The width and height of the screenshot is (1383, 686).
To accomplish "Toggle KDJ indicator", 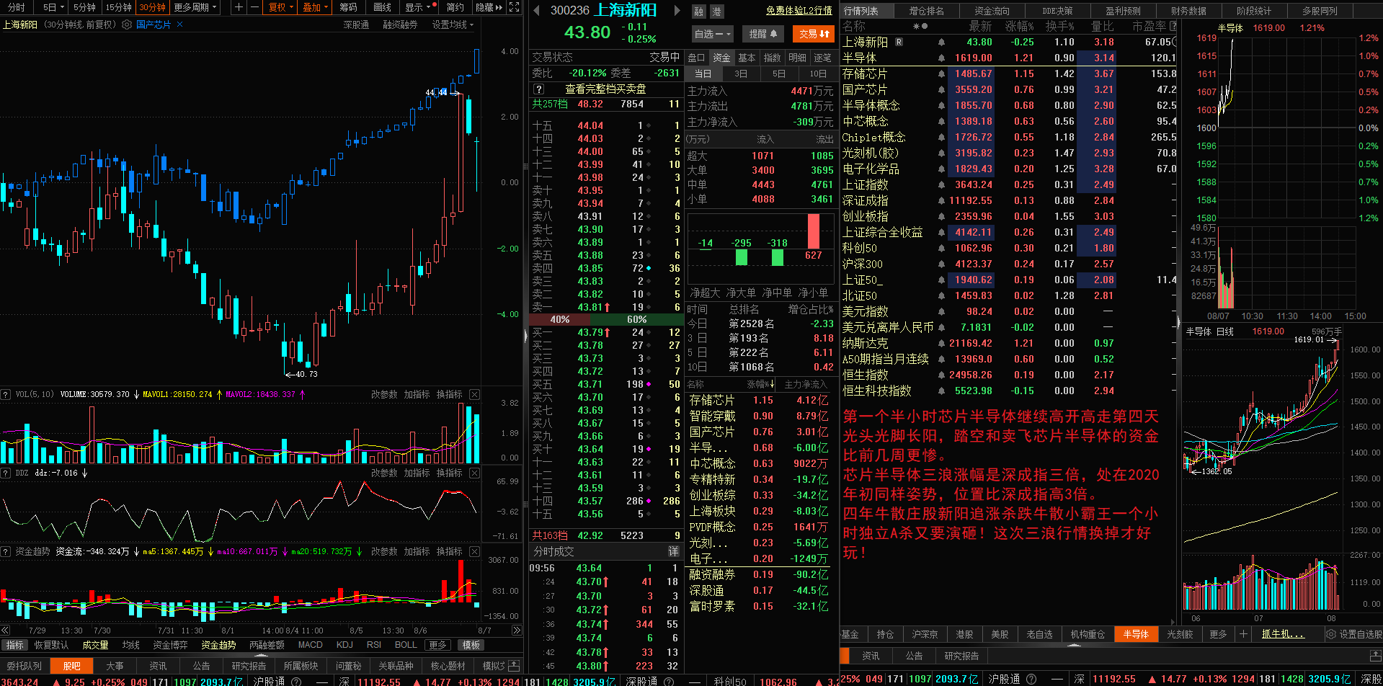I will (x=344, y=645).
